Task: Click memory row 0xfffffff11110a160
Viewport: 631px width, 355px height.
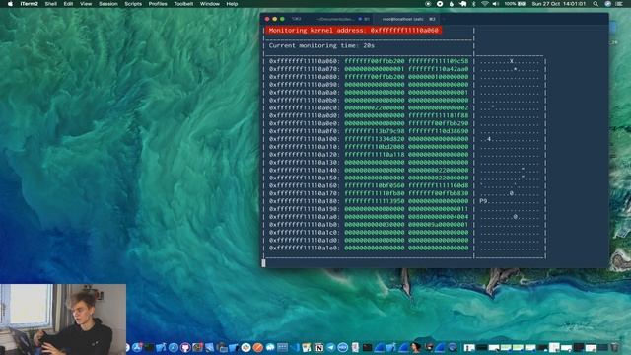Action: click(x=369, y=185)
